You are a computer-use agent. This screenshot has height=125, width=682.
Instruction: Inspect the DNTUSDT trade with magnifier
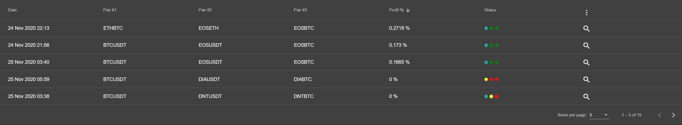pyautogui.click(x=586, y=97)
